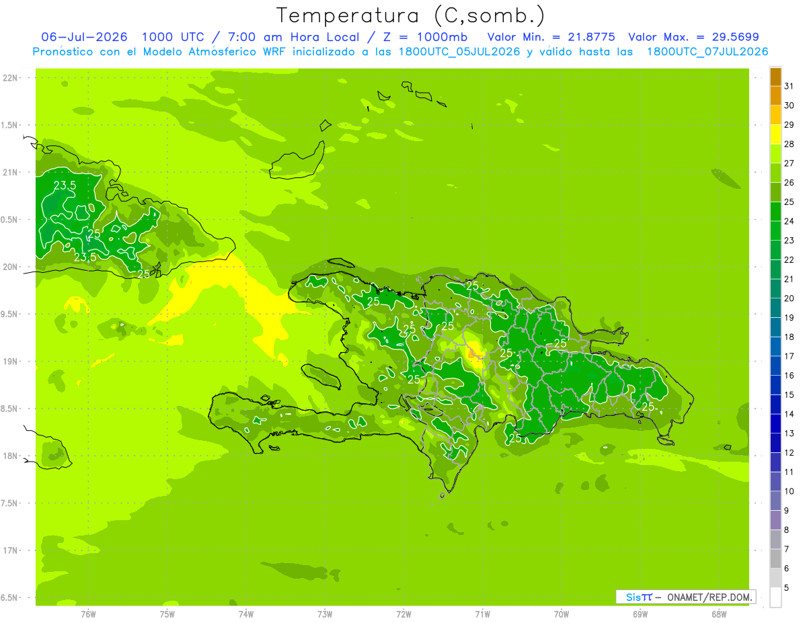This screenshot has height=623, width=807.
Task: Click the colorbar value "5"
Action: point(787,587)
